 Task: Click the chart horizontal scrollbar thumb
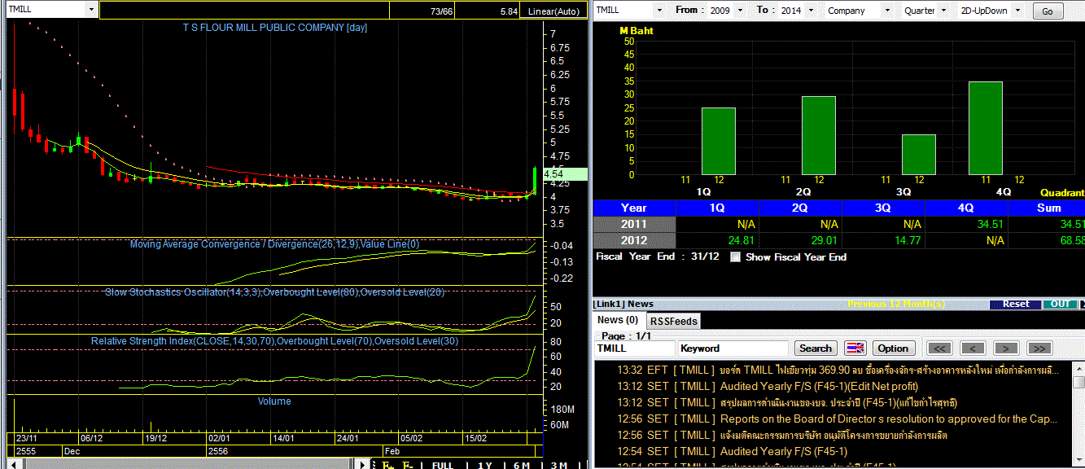(187, 464)
